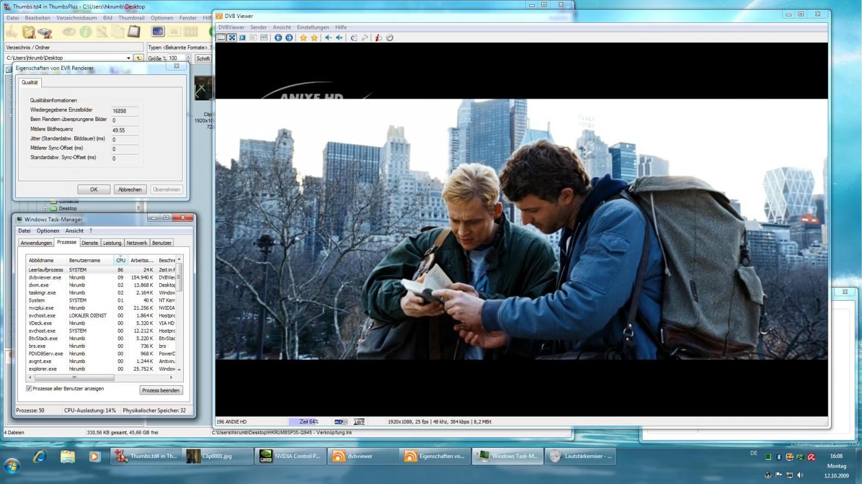Click the volume up speaker icon in DVB Viewer
The height and width of the screenshot is (484, 862).
[x=339, y=37]
